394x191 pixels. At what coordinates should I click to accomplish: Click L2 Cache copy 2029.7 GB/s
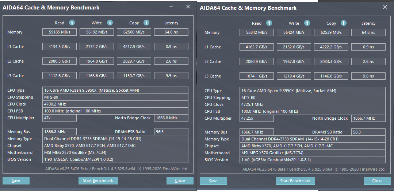134,61
